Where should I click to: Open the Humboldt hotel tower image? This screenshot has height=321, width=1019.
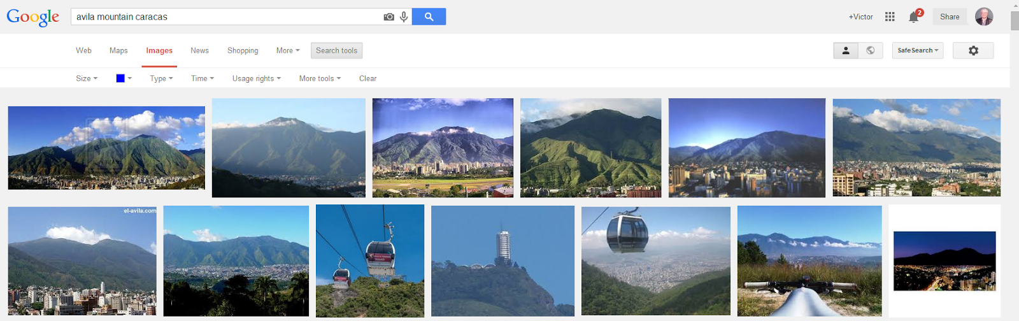(502, 261)
